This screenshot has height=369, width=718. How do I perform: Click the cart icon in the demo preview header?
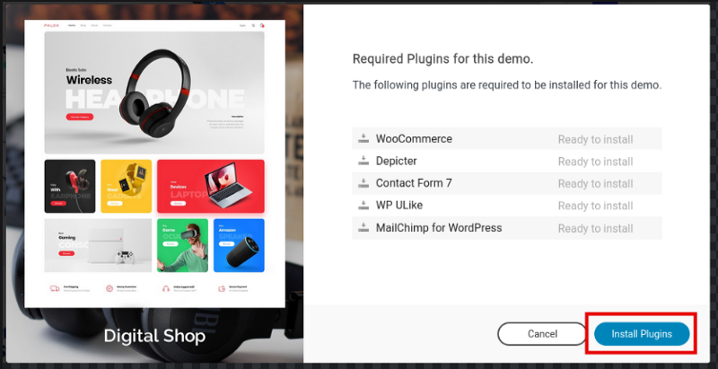(262, 26)
